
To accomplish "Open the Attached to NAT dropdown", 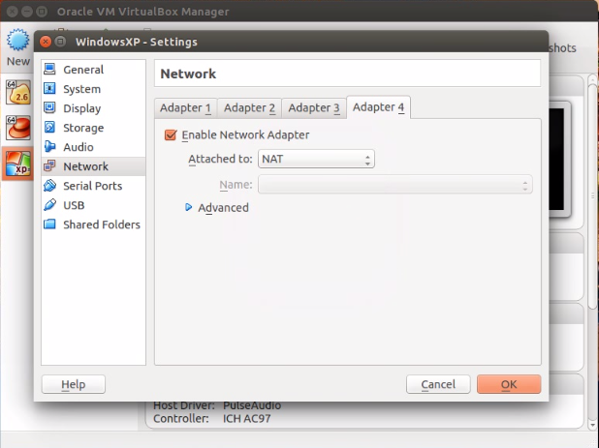I will click(x=316, y=159).
